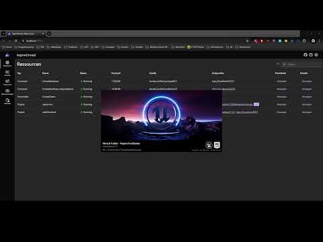Sort by the Status column header
Image resolution: width=323 pixels, height=242 pixels.
point(83,73)
